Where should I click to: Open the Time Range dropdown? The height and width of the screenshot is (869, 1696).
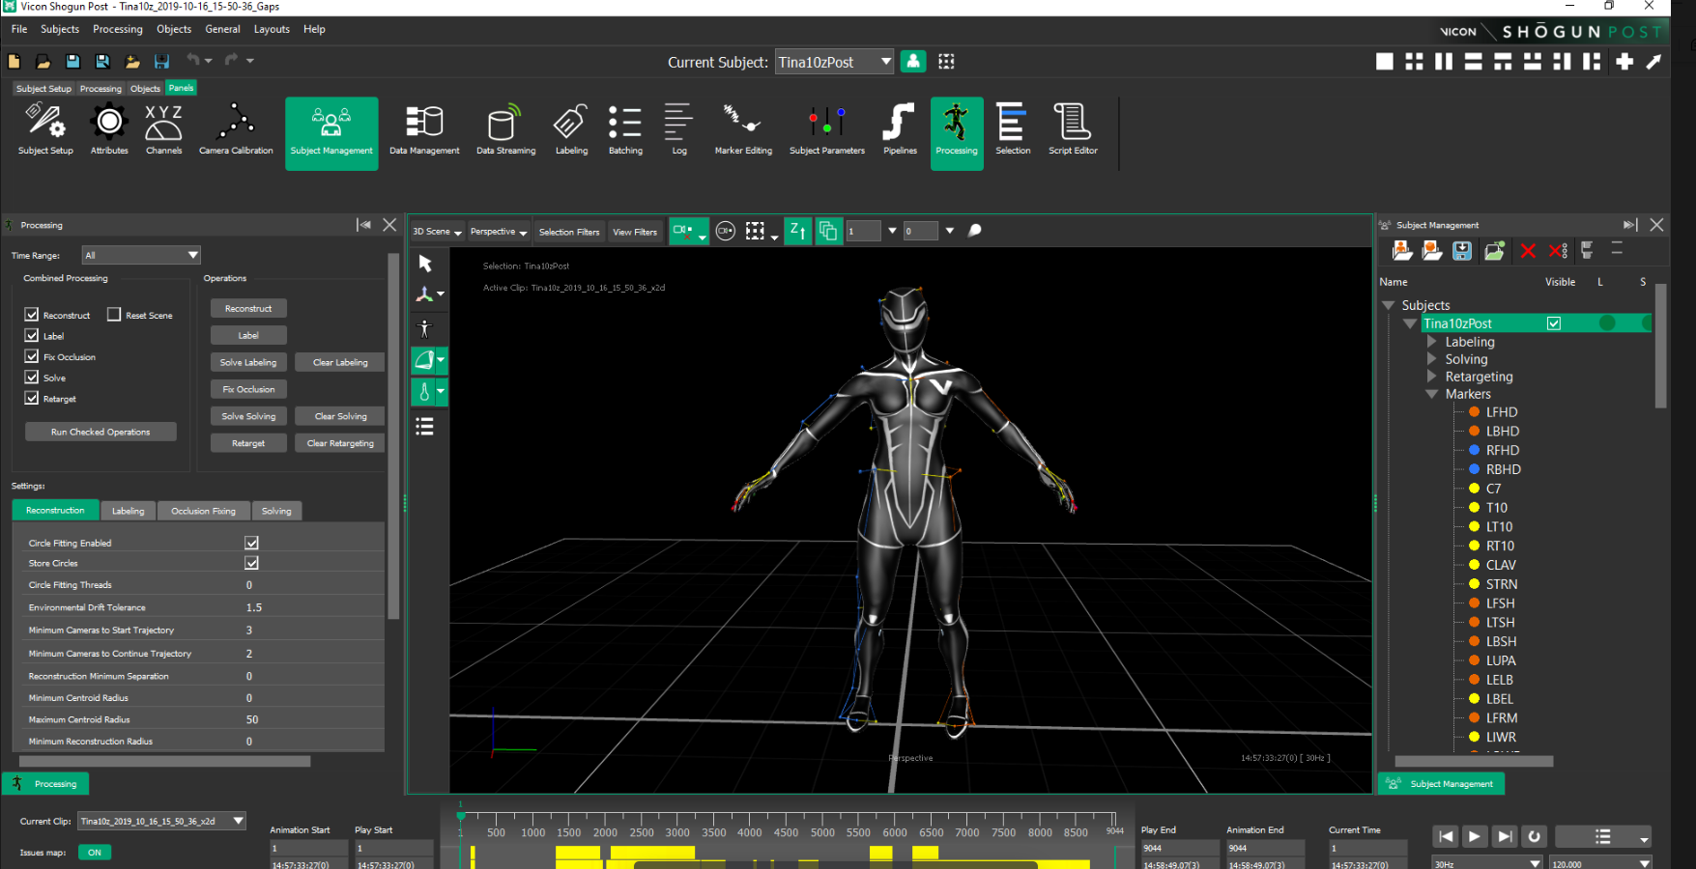141,255
